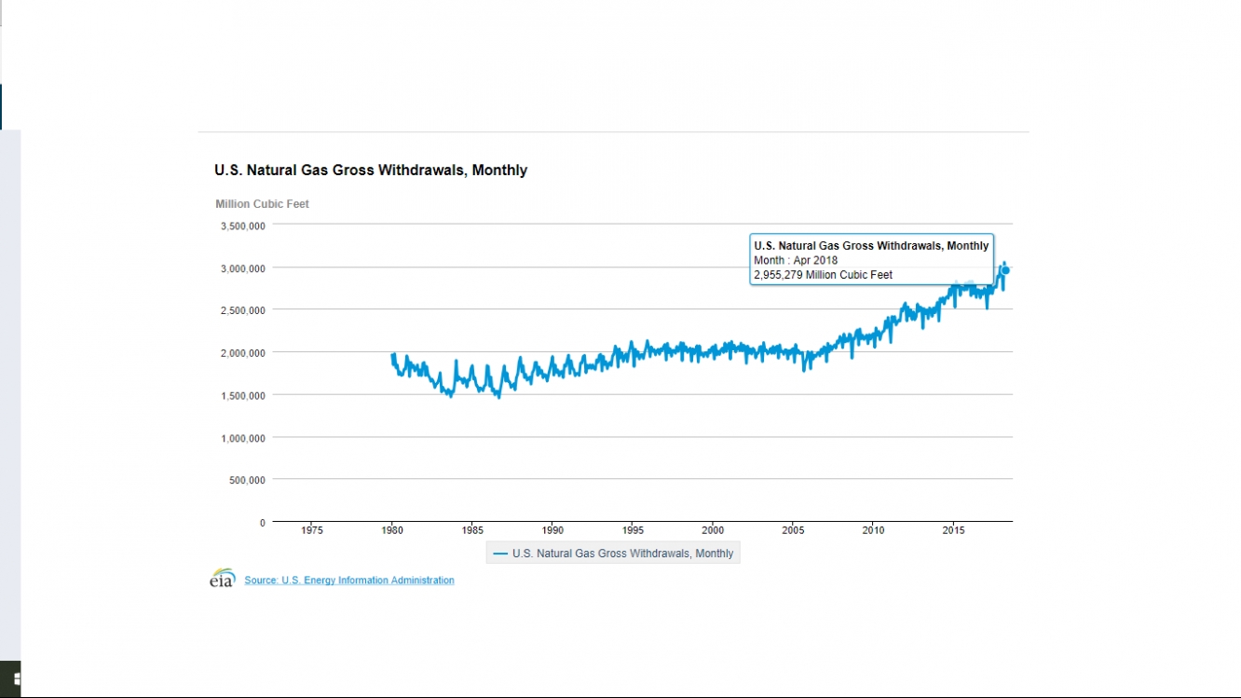This screenshot has height=698, width=1241.
Task: Click the y-axis label "3,500,000"
Action: [x=243, y=226]
